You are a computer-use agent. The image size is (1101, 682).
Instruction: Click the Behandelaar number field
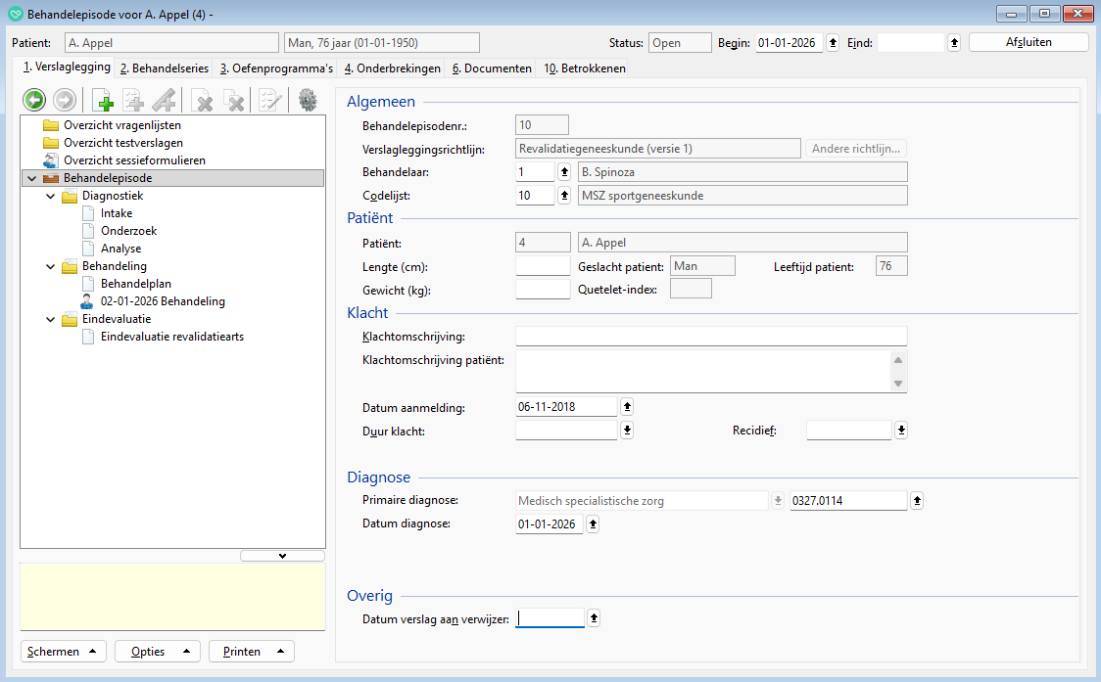coord(535,172)
